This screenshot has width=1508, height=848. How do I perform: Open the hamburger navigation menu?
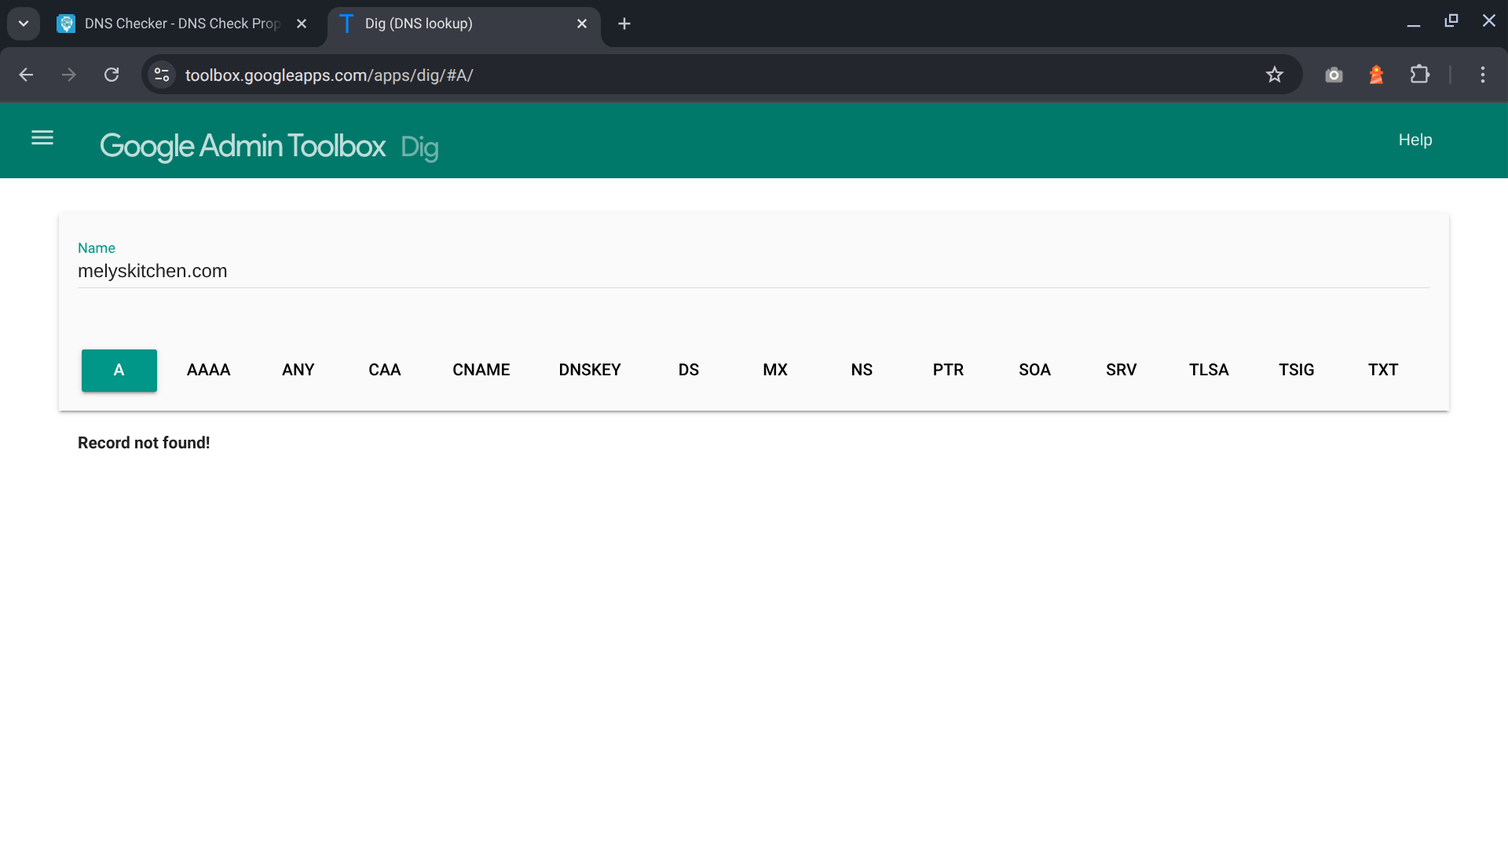click(42, 138)
